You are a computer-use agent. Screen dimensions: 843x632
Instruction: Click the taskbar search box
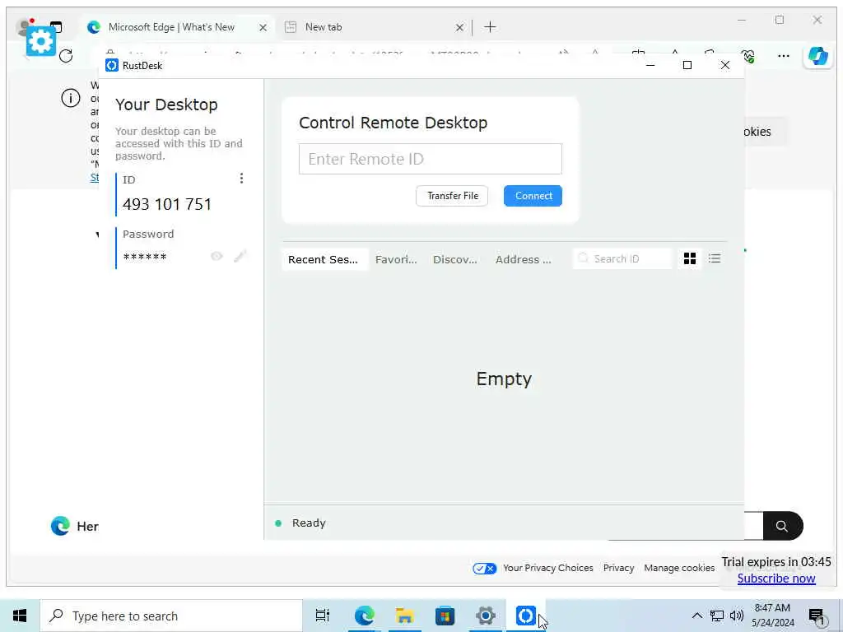pos(171,616)
